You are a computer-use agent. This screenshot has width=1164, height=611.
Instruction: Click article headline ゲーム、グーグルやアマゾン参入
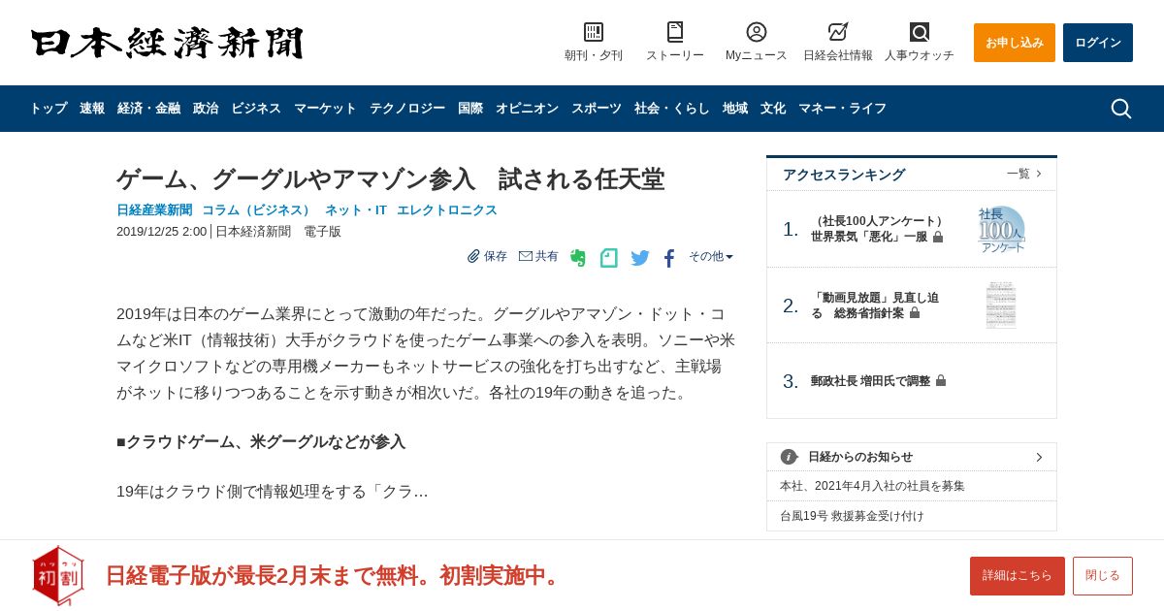coord(391,179)
